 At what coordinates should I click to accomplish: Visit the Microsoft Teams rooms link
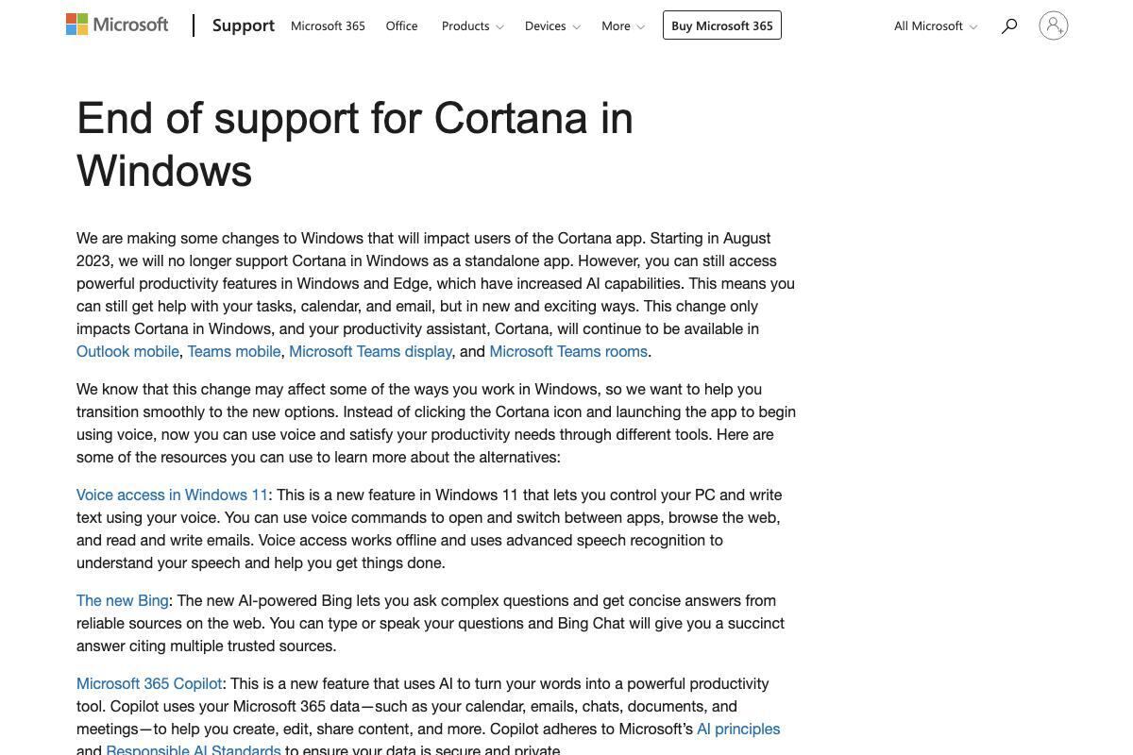pos(567,351)
